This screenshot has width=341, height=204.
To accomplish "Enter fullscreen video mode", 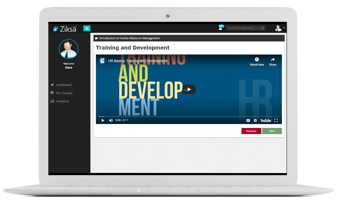I will [276, 120].
